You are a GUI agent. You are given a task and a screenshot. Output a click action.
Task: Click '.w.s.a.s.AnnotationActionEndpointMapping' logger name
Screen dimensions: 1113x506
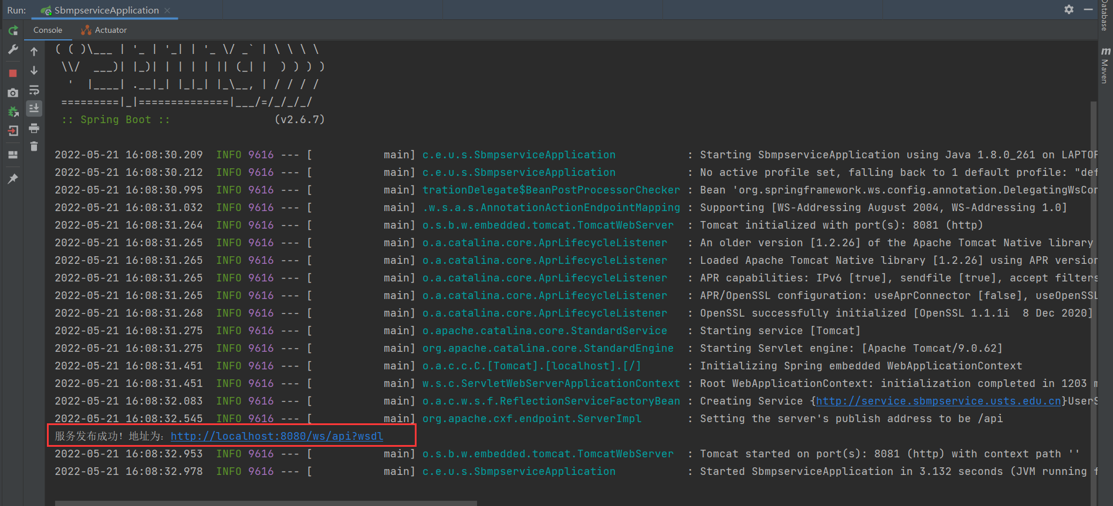tap(552, 208)
